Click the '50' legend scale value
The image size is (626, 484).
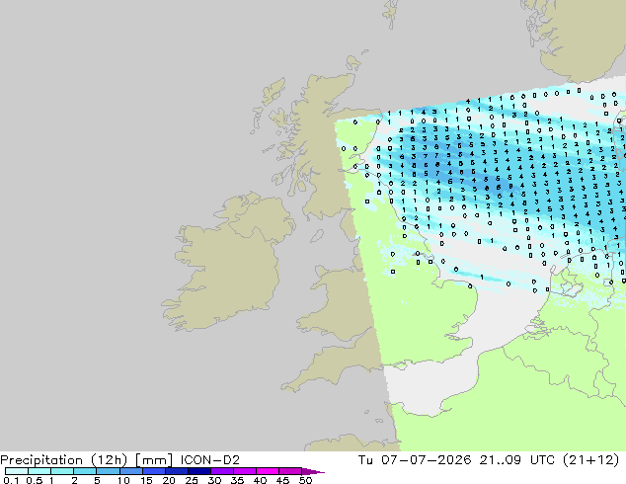click(x=305, y=480)
